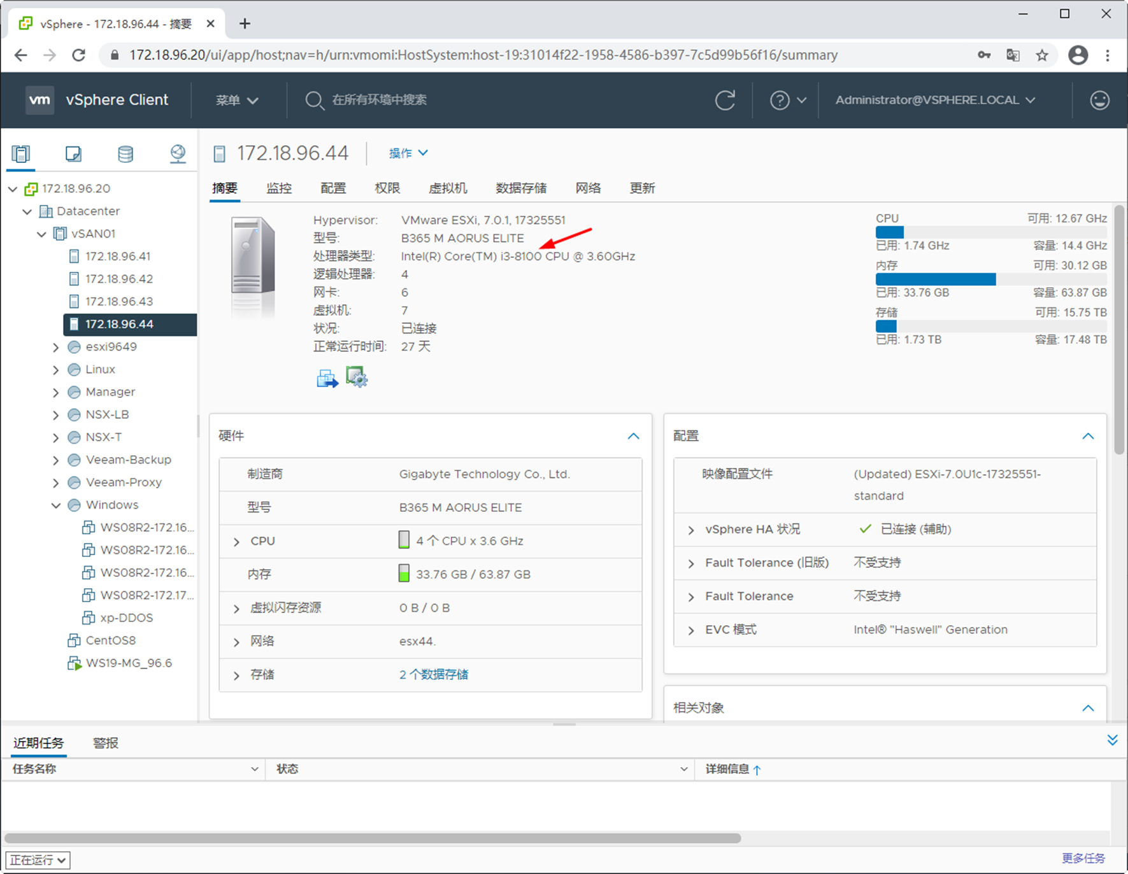Open the 菜单 dropdown menu
The height and width of the screenshot is (874, 1128).
[x=236, y=100]
